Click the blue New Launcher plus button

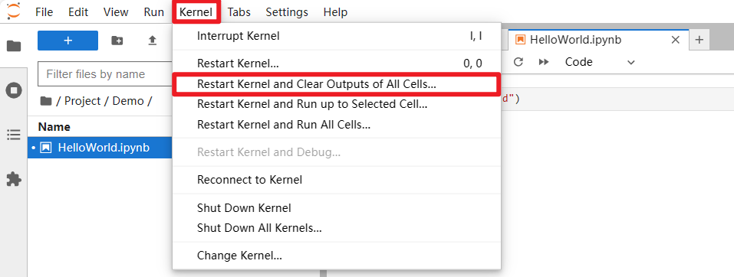(67, 41)
